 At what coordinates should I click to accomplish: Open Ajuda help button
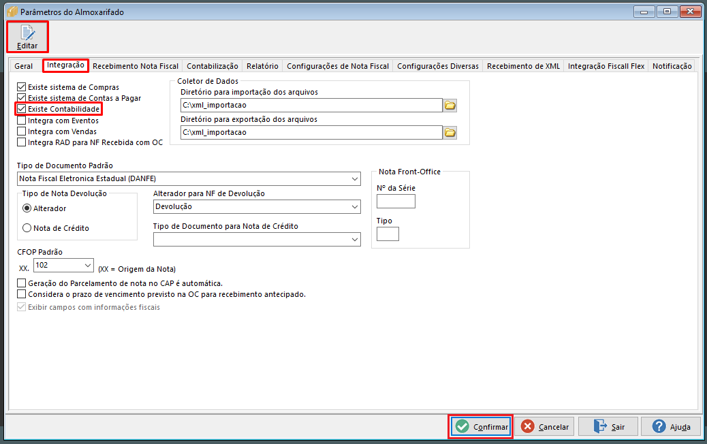tap(671, 426)
